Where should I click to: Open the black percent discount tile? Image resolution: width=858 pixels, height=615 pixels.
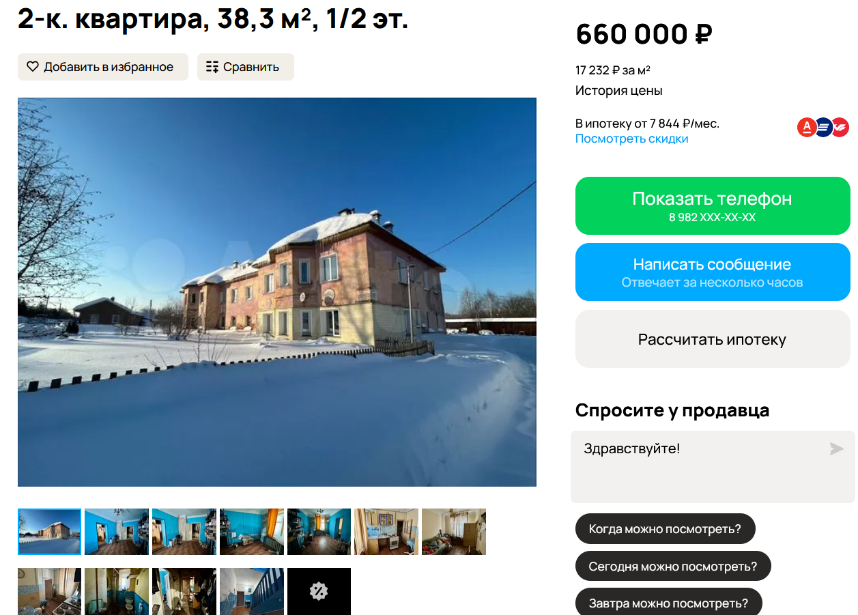coord(319,591)
